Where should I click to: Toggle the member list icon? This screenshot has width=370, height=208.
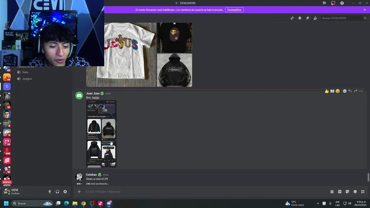(315, 18)
